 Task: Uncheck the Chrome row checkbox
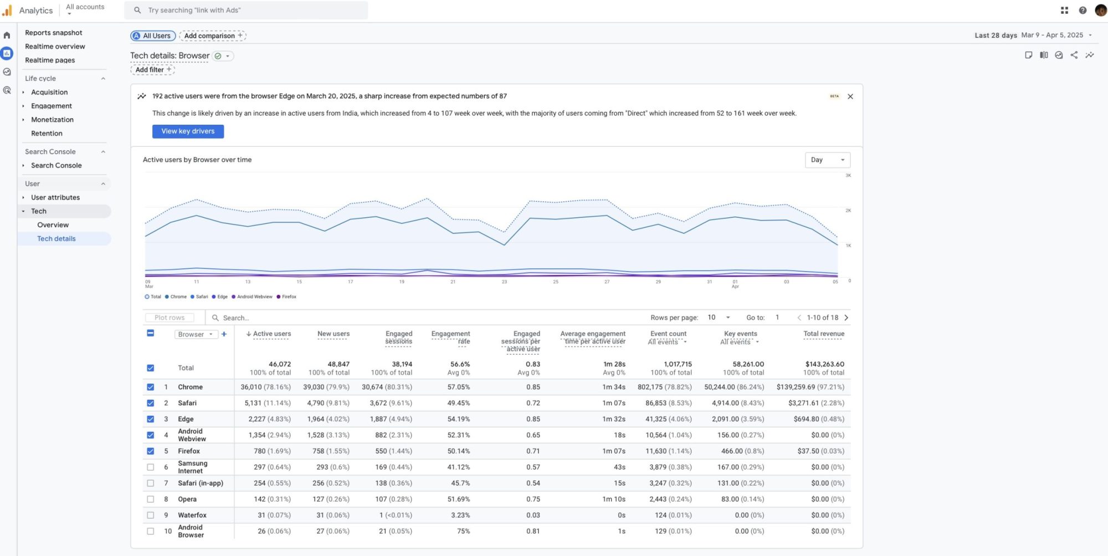(150, 387)
